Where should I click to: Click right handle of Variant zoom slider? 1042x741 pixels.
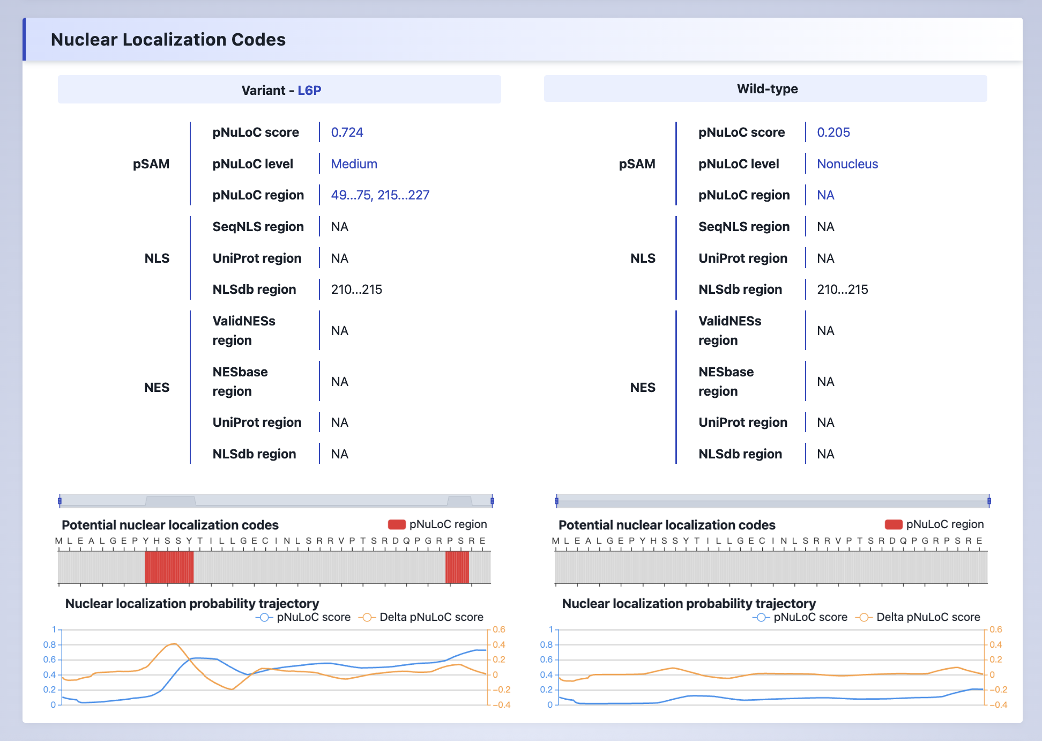[492, 501]
